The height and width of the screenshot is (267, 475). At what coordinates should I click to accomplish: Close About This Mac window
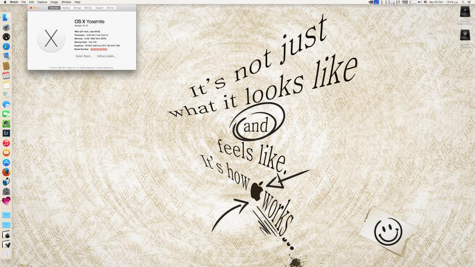(x=30, y=8)
